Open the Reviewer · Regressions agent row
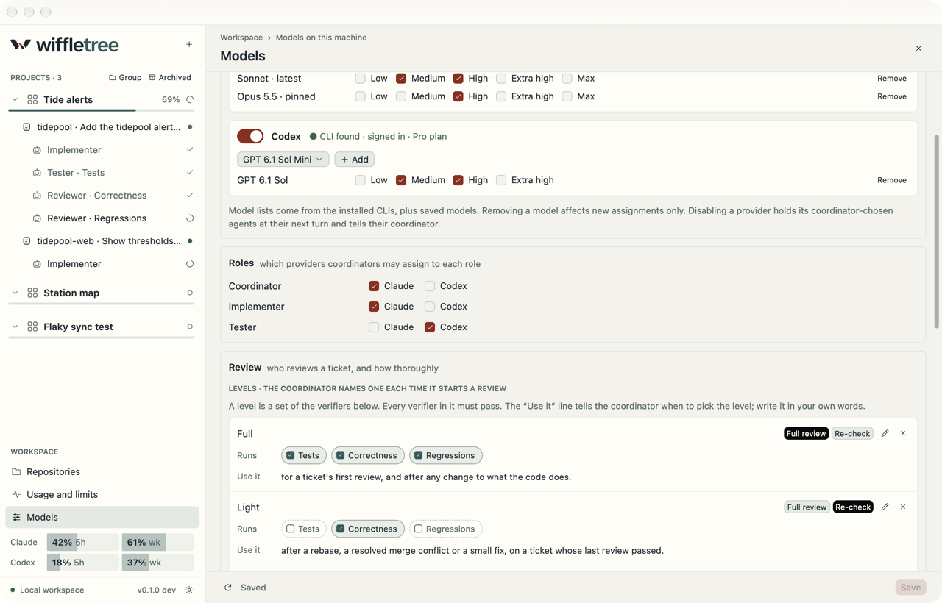This screenshot has height=603, width=942. [102, 218]
